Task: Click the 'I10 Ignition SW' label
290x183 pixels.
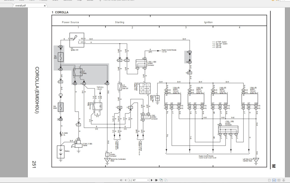Action: [74, 49]
